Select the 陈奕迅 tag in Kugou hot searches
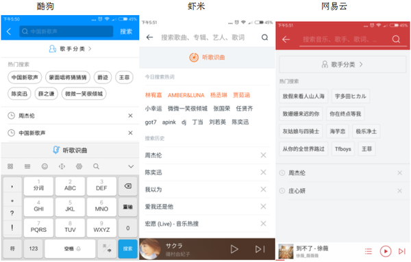Viewport: 411px width, 262px height. click(x=19, y=94)
